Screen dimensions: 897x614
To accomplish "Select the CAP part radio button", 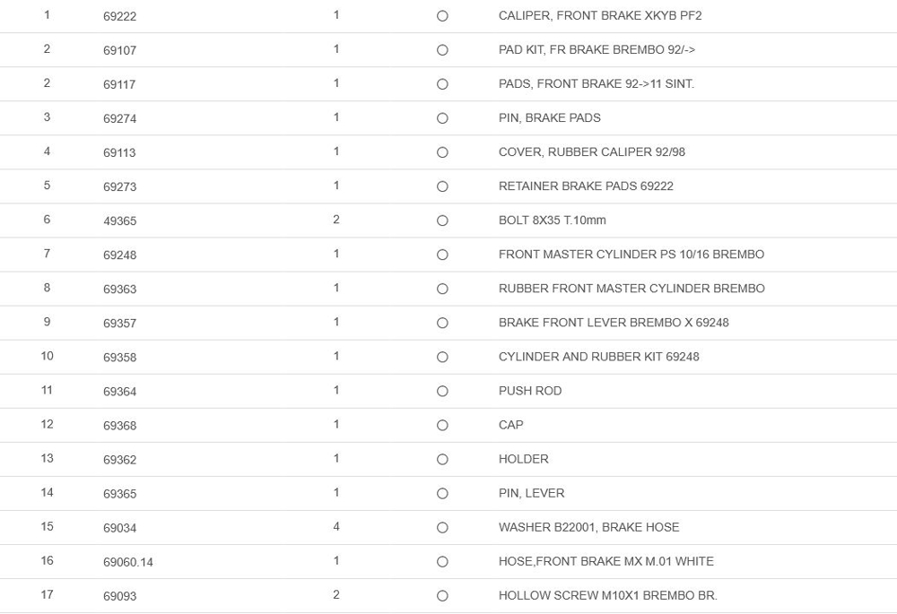I will 442,425.
